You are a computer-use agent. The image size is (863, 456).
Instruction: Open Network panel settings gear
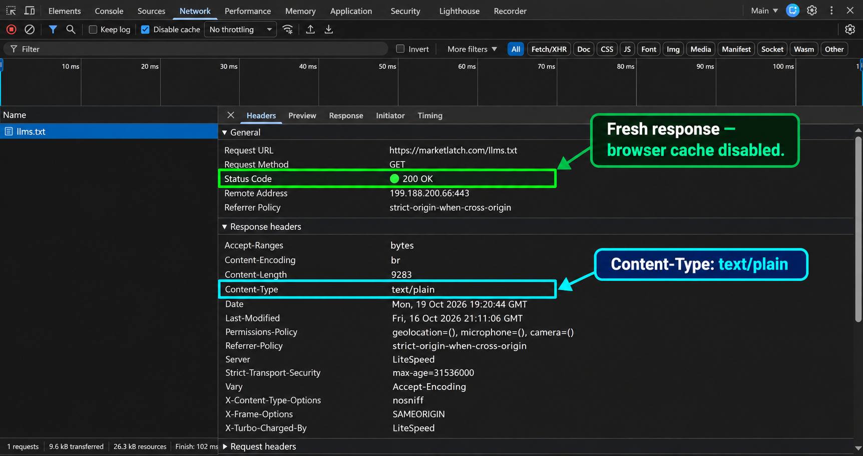(x=850, y=29)
